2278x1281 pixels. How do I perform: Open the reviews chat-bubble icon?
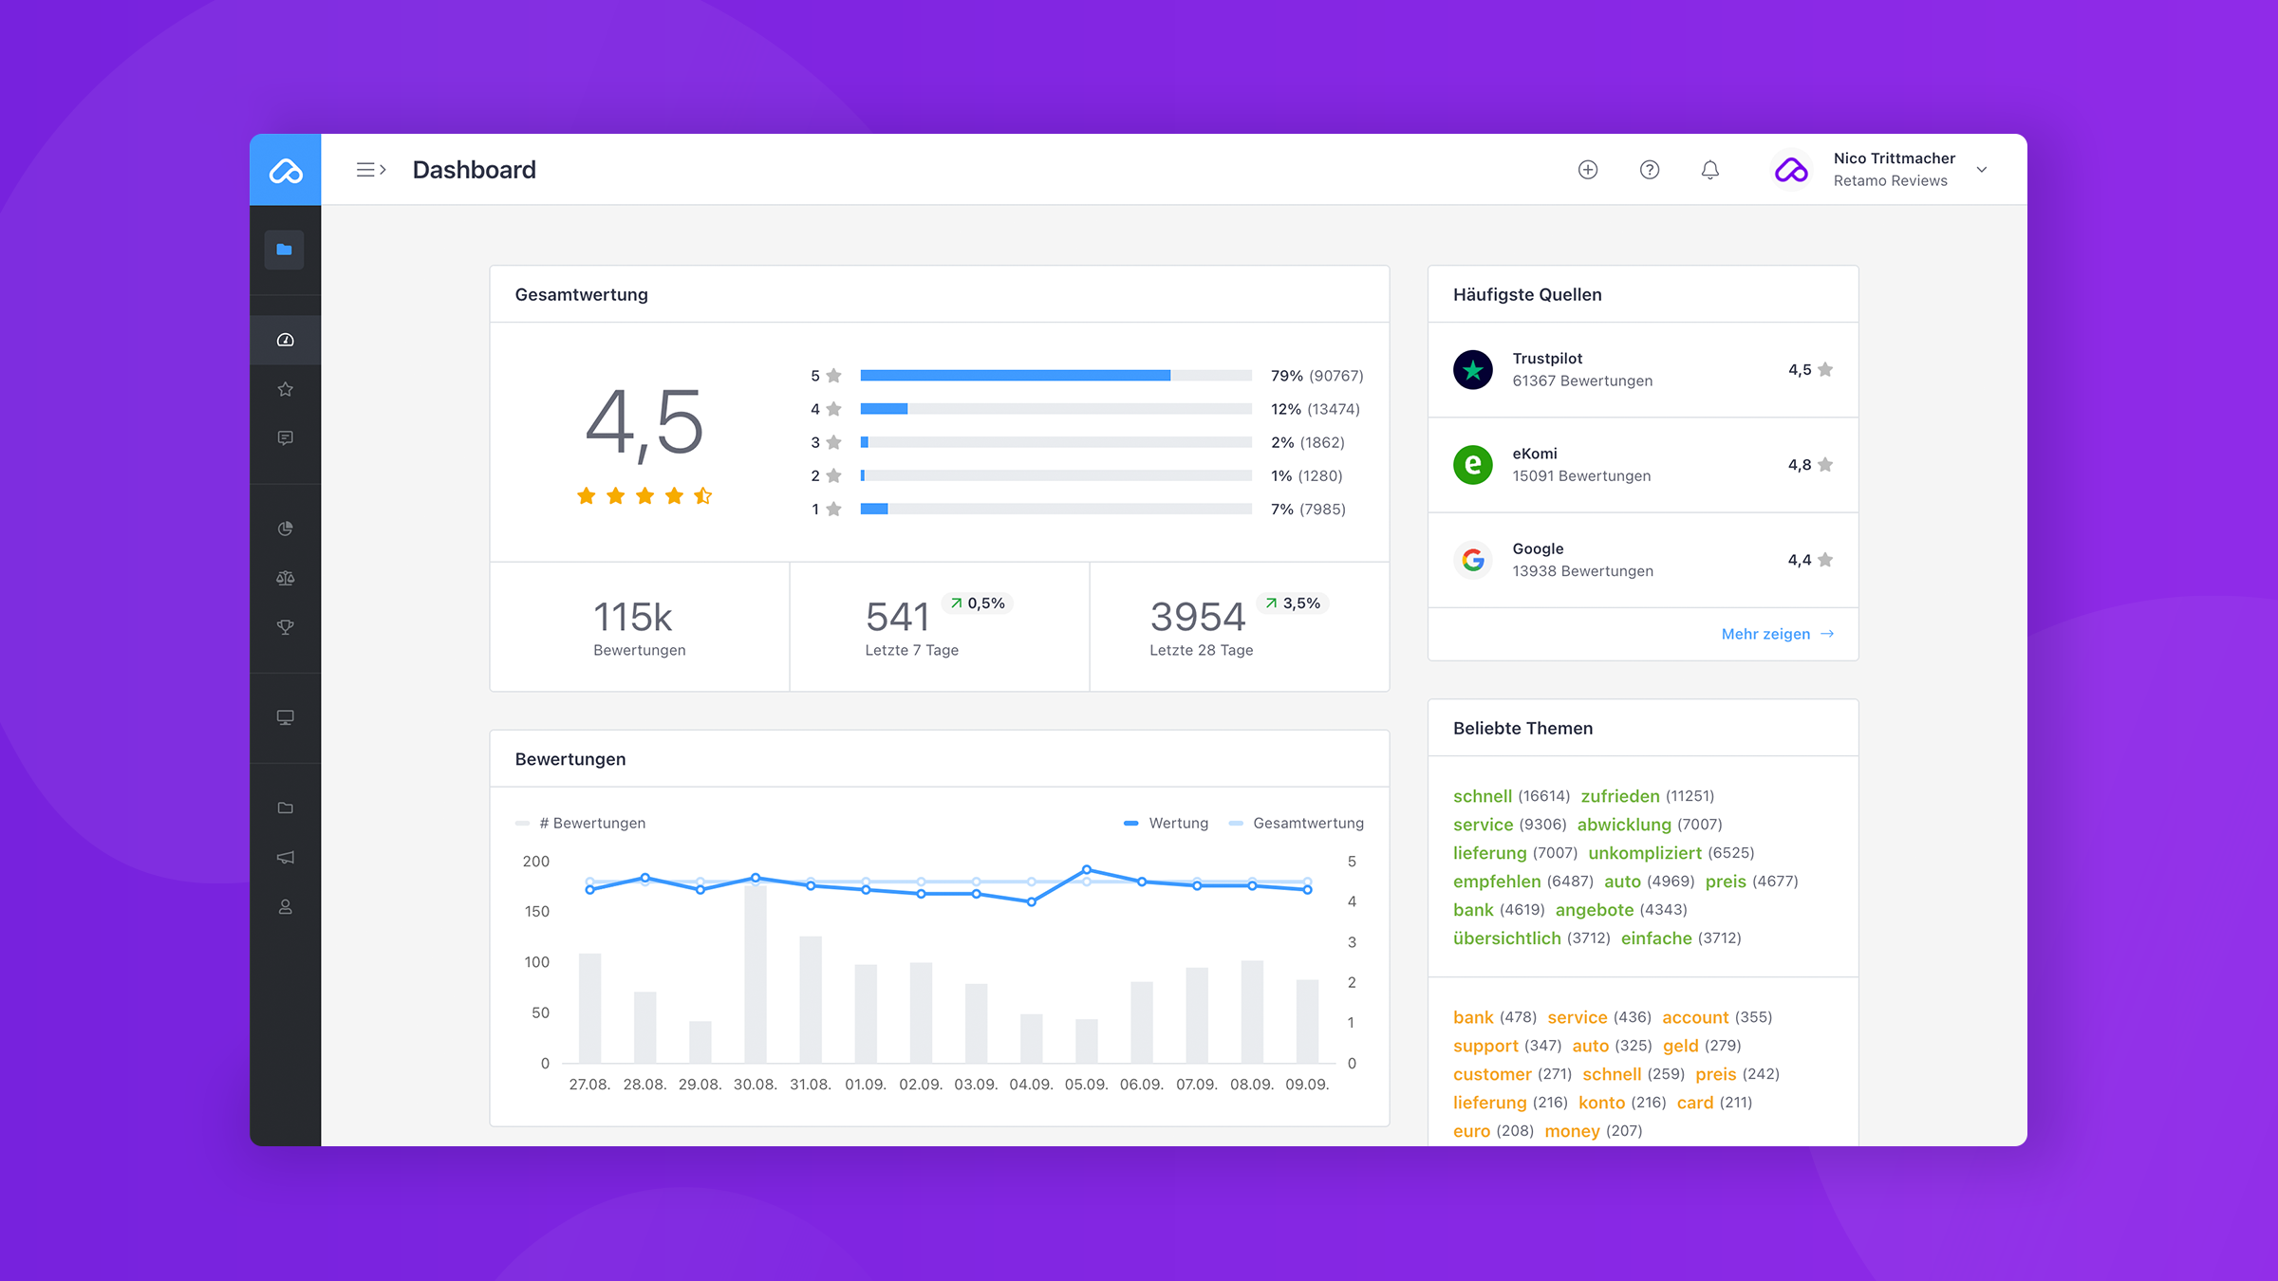point(285,437)
